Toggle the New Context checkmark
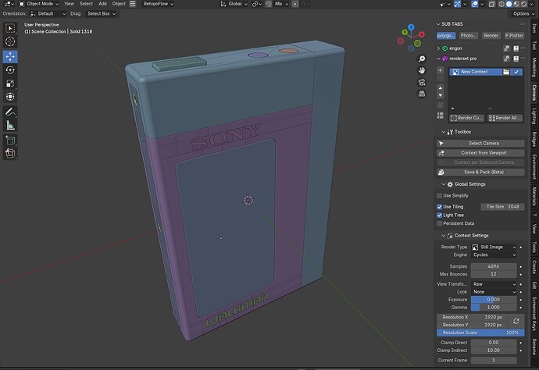 pos(516,72)
